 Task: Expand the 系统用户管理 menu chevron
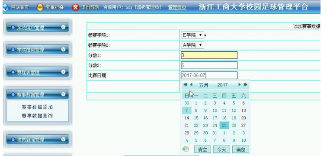point(64,27)
